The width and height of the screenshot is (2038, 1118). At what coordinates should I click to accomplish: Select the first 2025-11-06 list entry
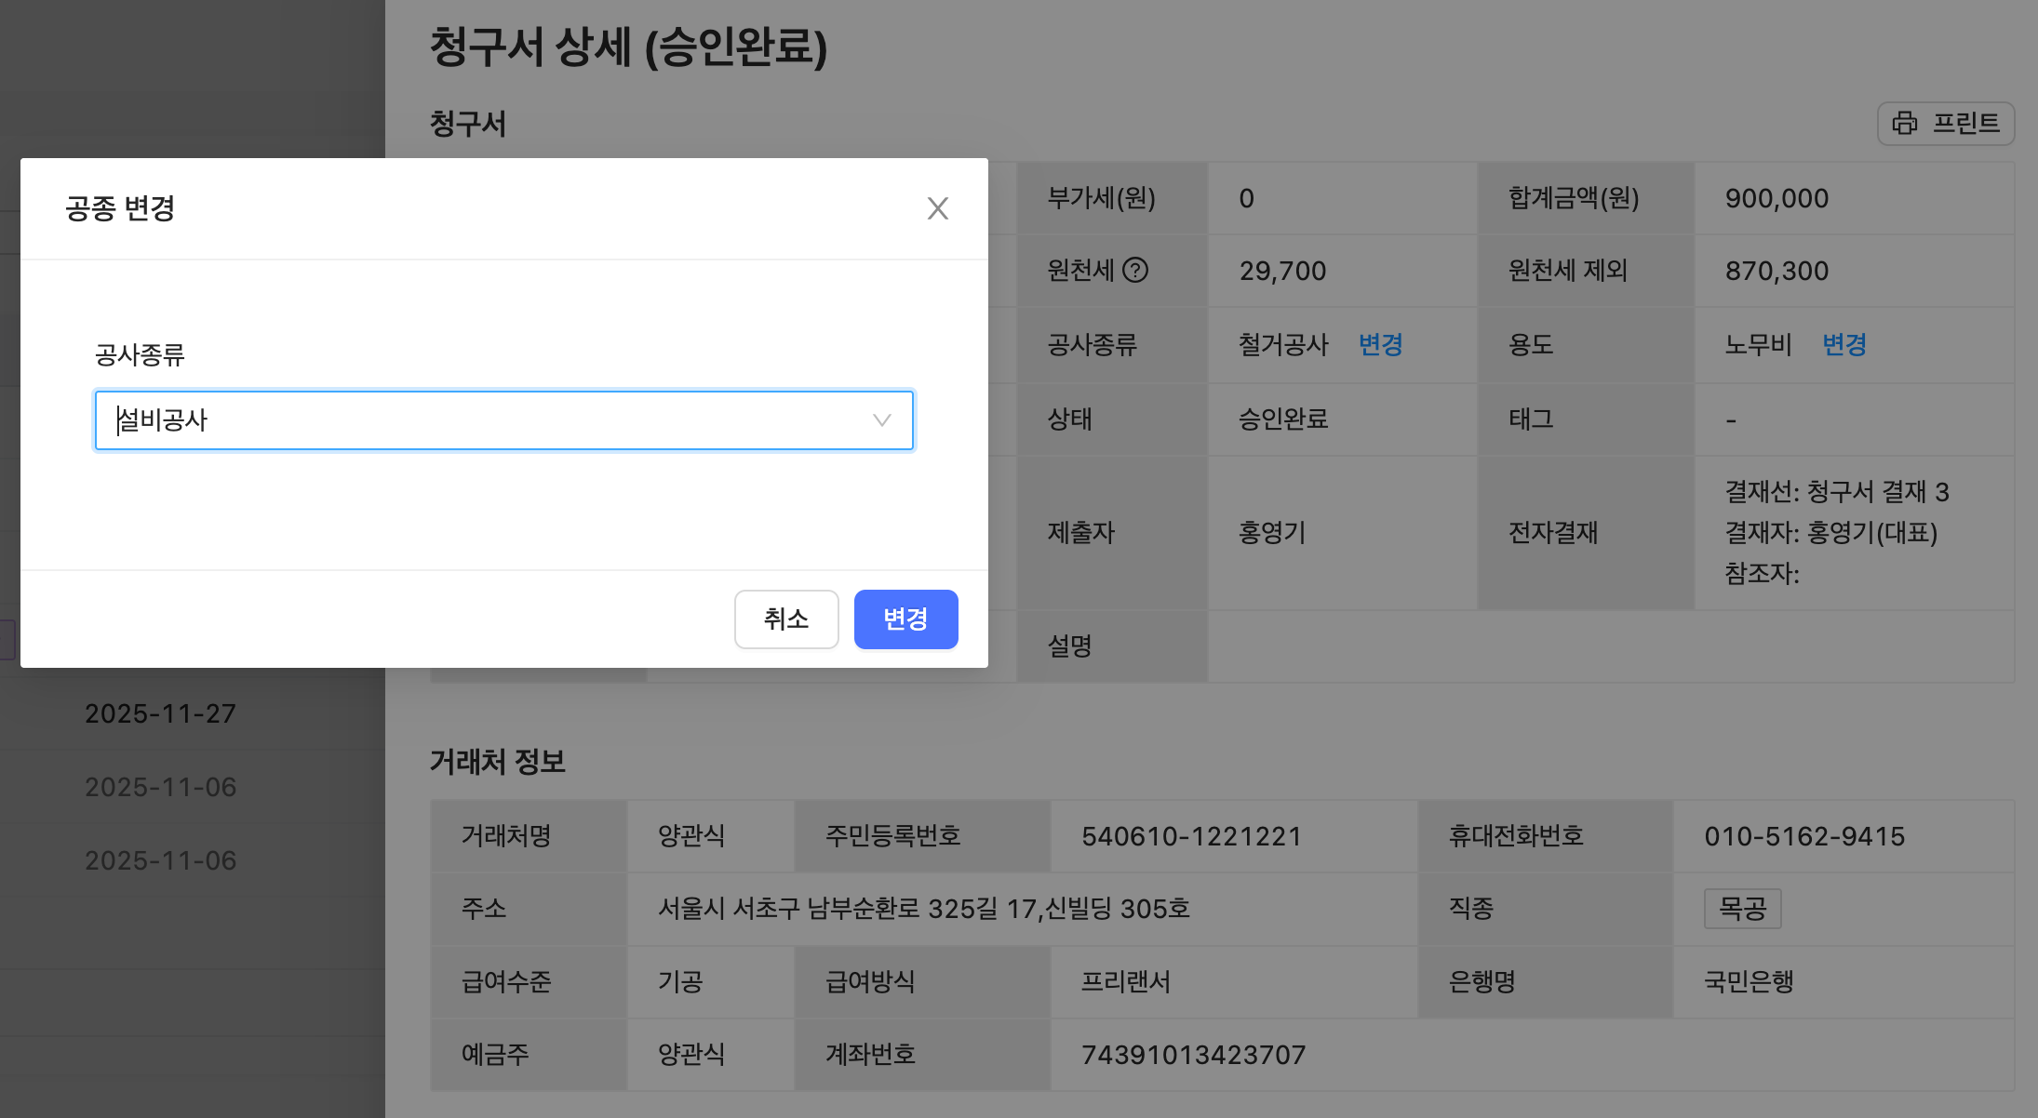point(160,787)
